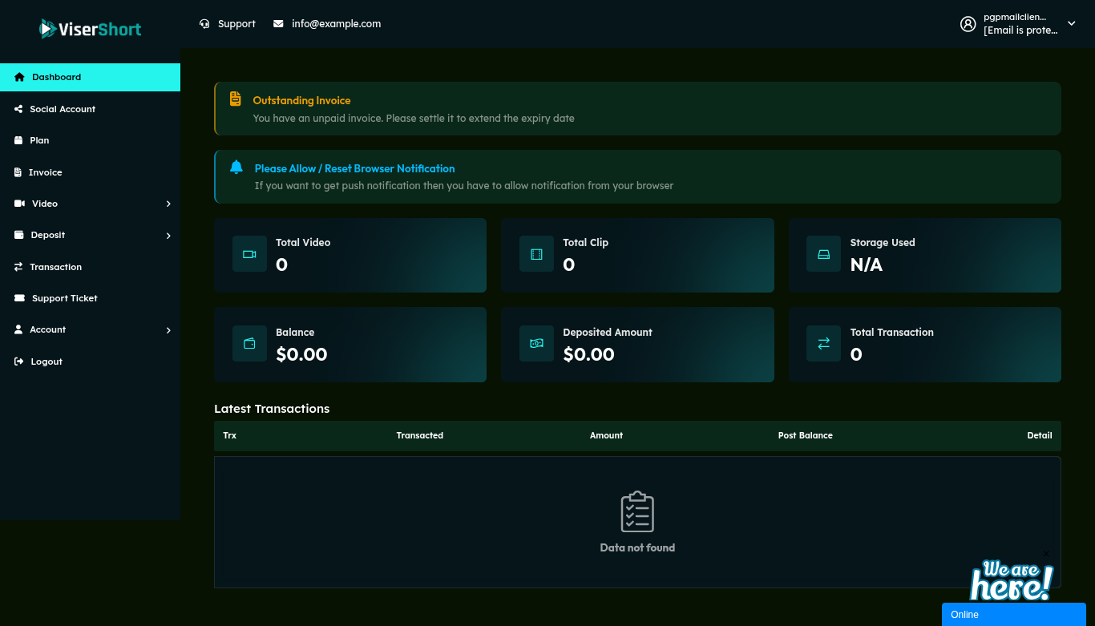This screenshot has width=1095, height=626.
Task: Click the Deposited Amount money icon
Action: tap(536, 344)
